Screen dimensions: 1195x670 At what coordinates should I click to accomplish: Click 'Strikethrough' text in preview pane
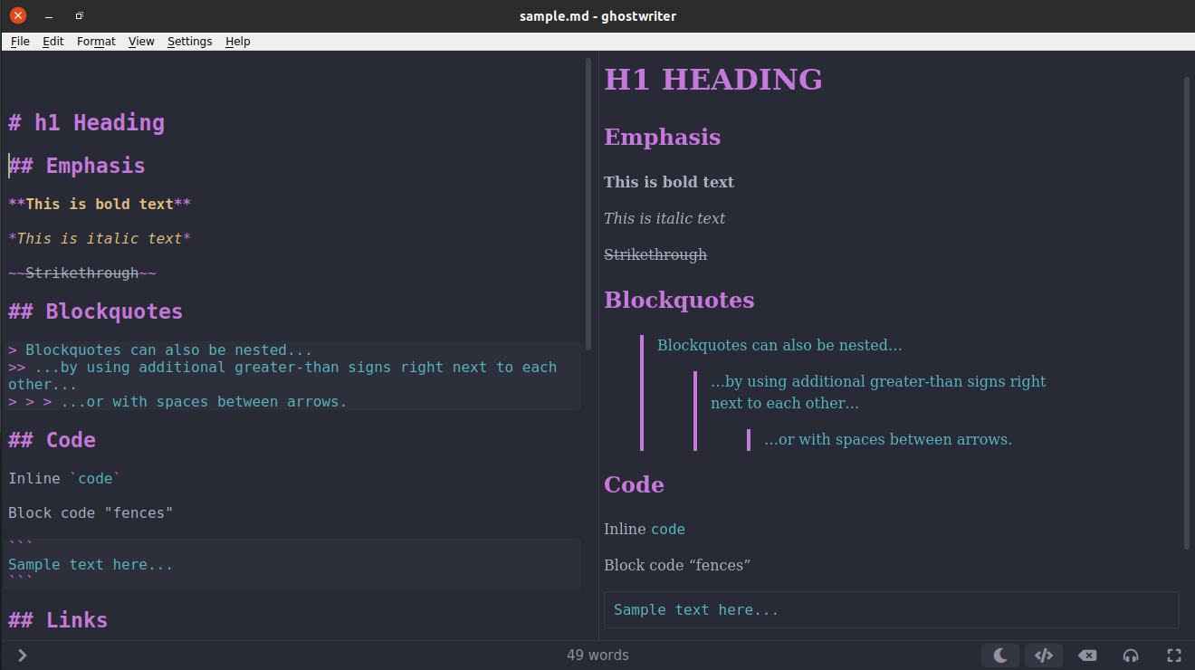pyautogui.click(x=655, y=255)
